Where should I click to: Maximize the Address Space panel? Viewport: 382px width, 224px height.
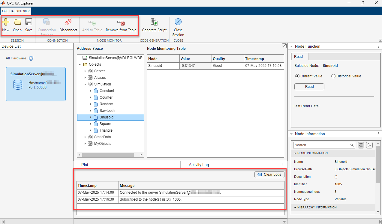284,46
